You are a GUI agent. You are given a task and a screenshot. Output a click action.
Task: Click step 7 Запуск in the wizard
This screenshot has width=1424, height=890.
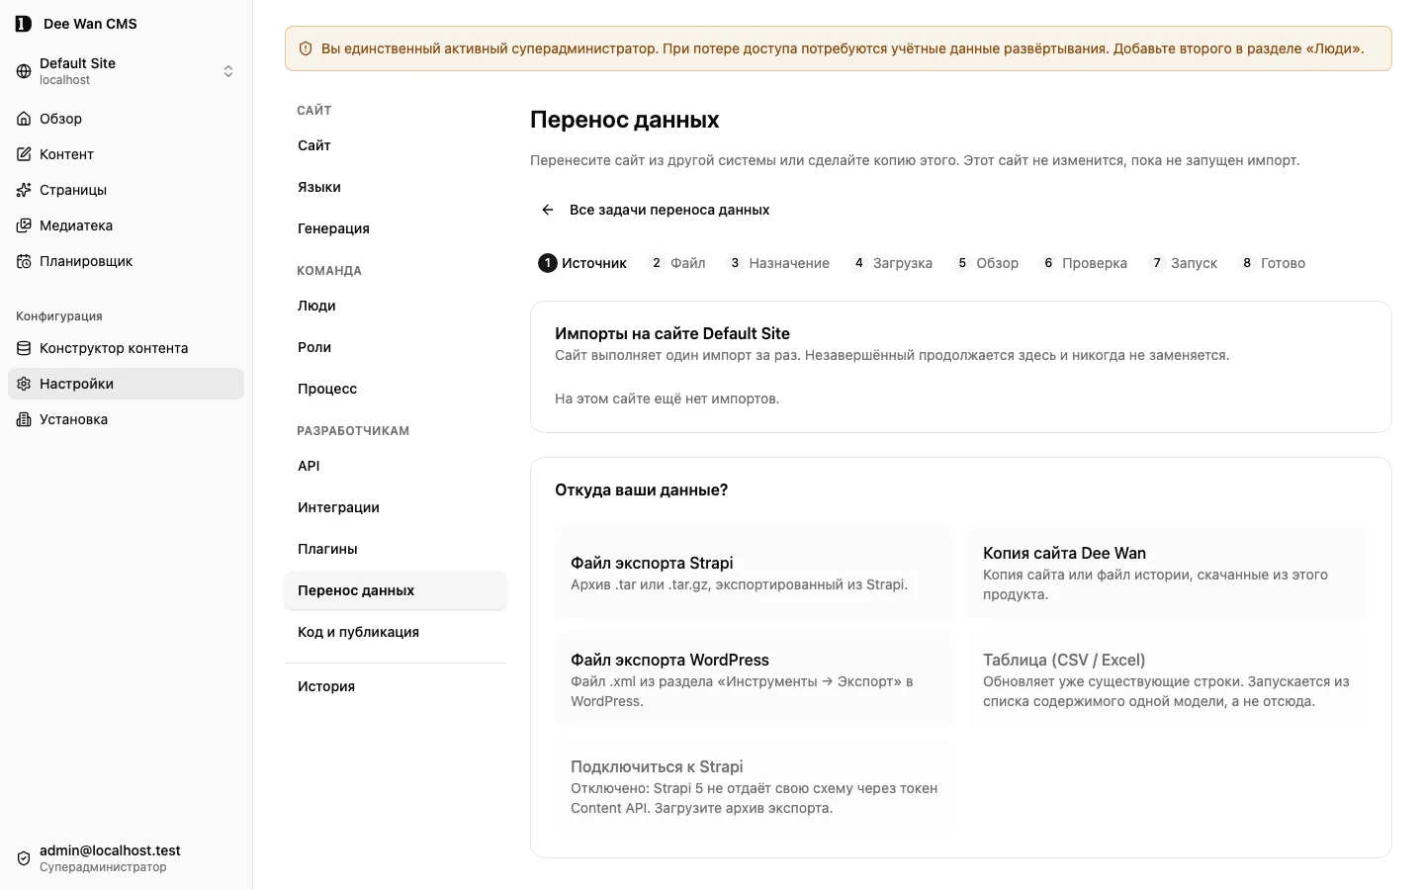tap(1184, 263)
